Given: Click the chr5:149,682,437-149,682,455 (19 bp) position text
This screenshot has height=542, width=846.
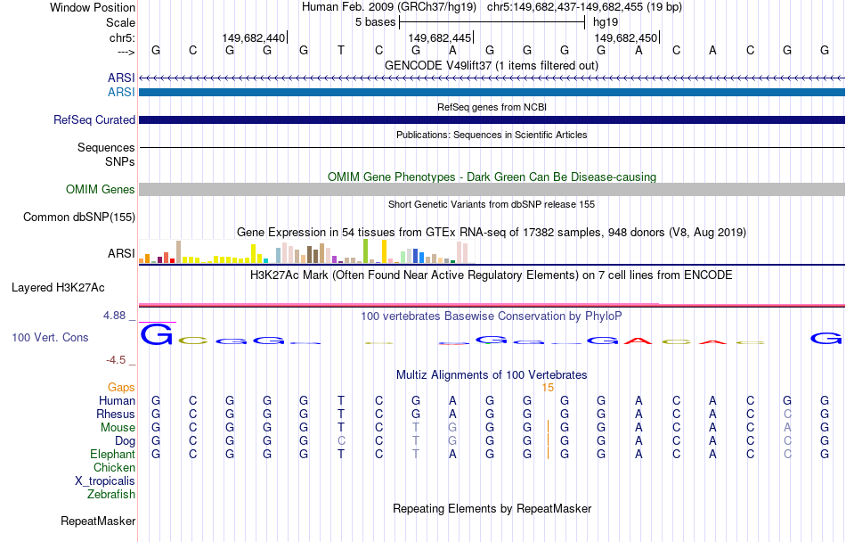Looking at the screenshot, I should point(584,7).
